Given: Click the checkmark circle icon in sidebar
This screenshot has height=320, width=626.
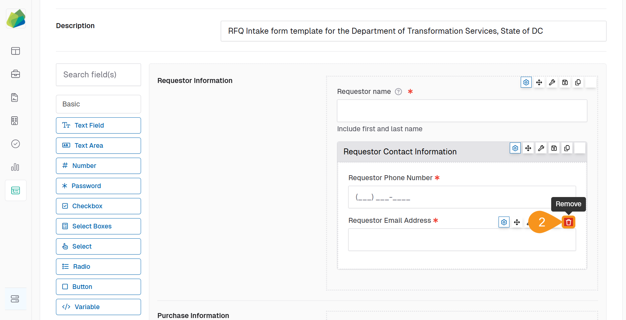Looking at the screenshot, I should [15, 144].
